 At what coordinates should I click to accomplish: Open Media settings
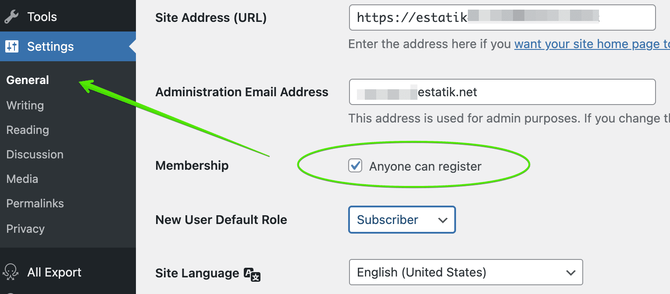click(x=22, y=179)
